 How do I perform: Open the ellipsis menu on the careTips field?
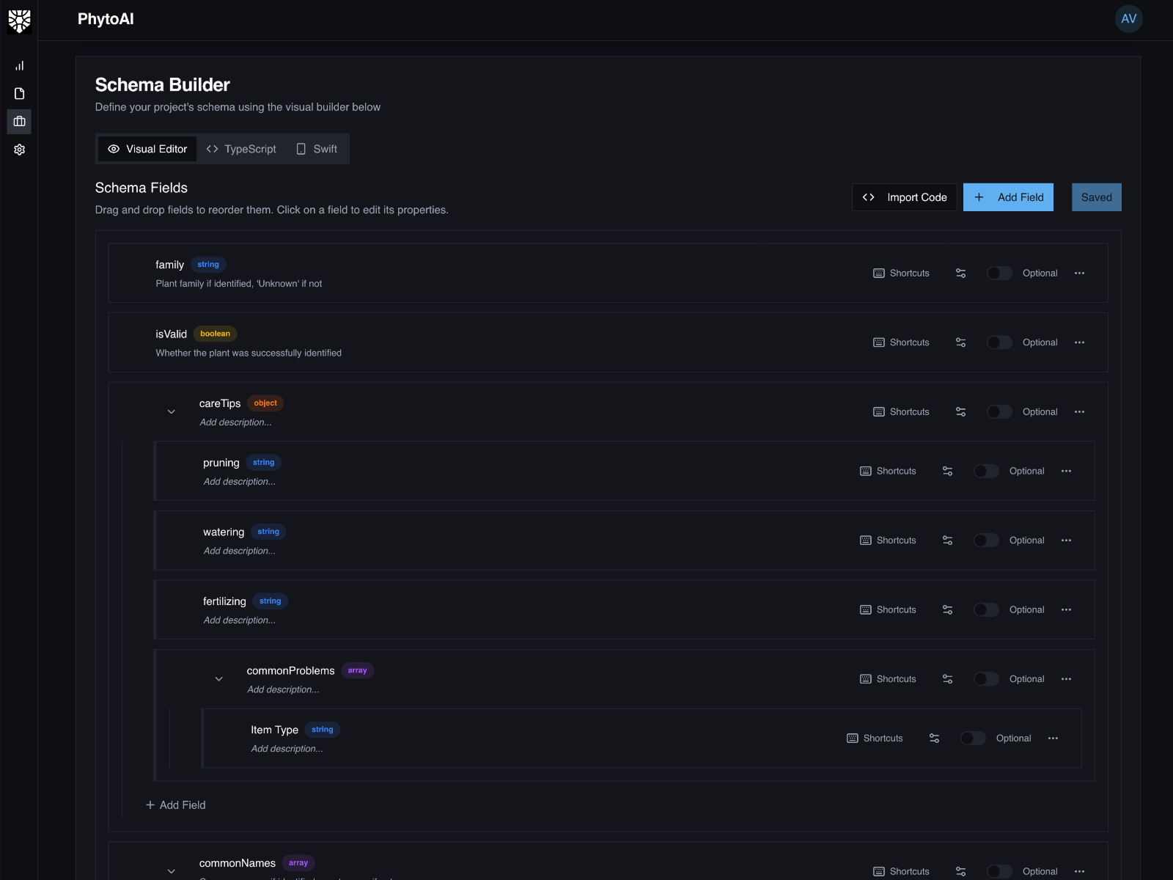1079,411
